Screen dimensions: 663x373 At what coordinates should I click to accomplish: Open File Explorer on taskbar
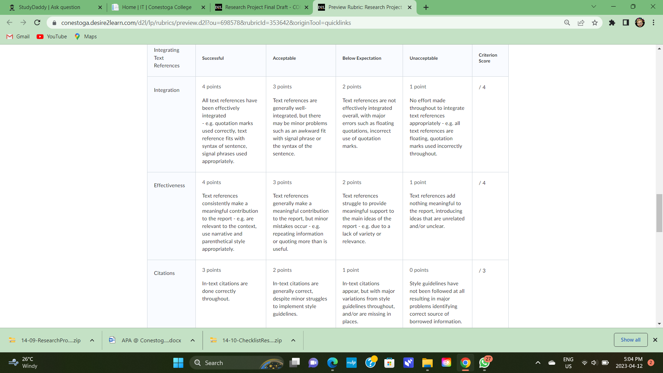[x=427, y=363]
